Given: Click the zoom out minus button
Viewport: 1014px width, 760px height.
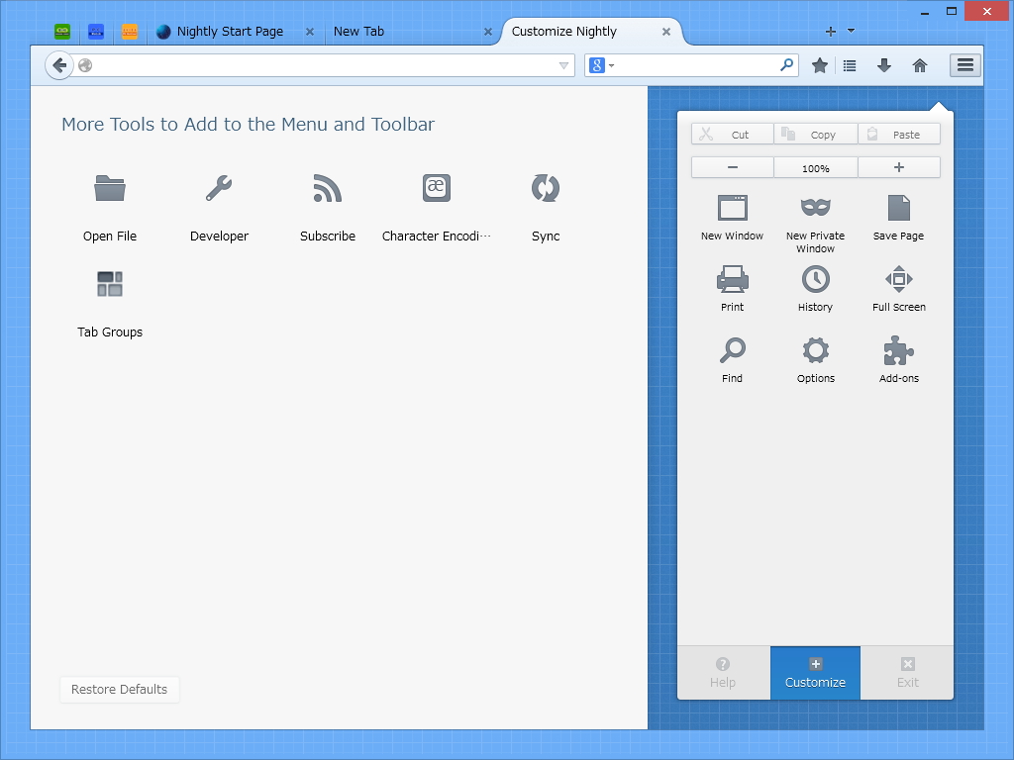Looking at the screenshot, I should (732, 167).
